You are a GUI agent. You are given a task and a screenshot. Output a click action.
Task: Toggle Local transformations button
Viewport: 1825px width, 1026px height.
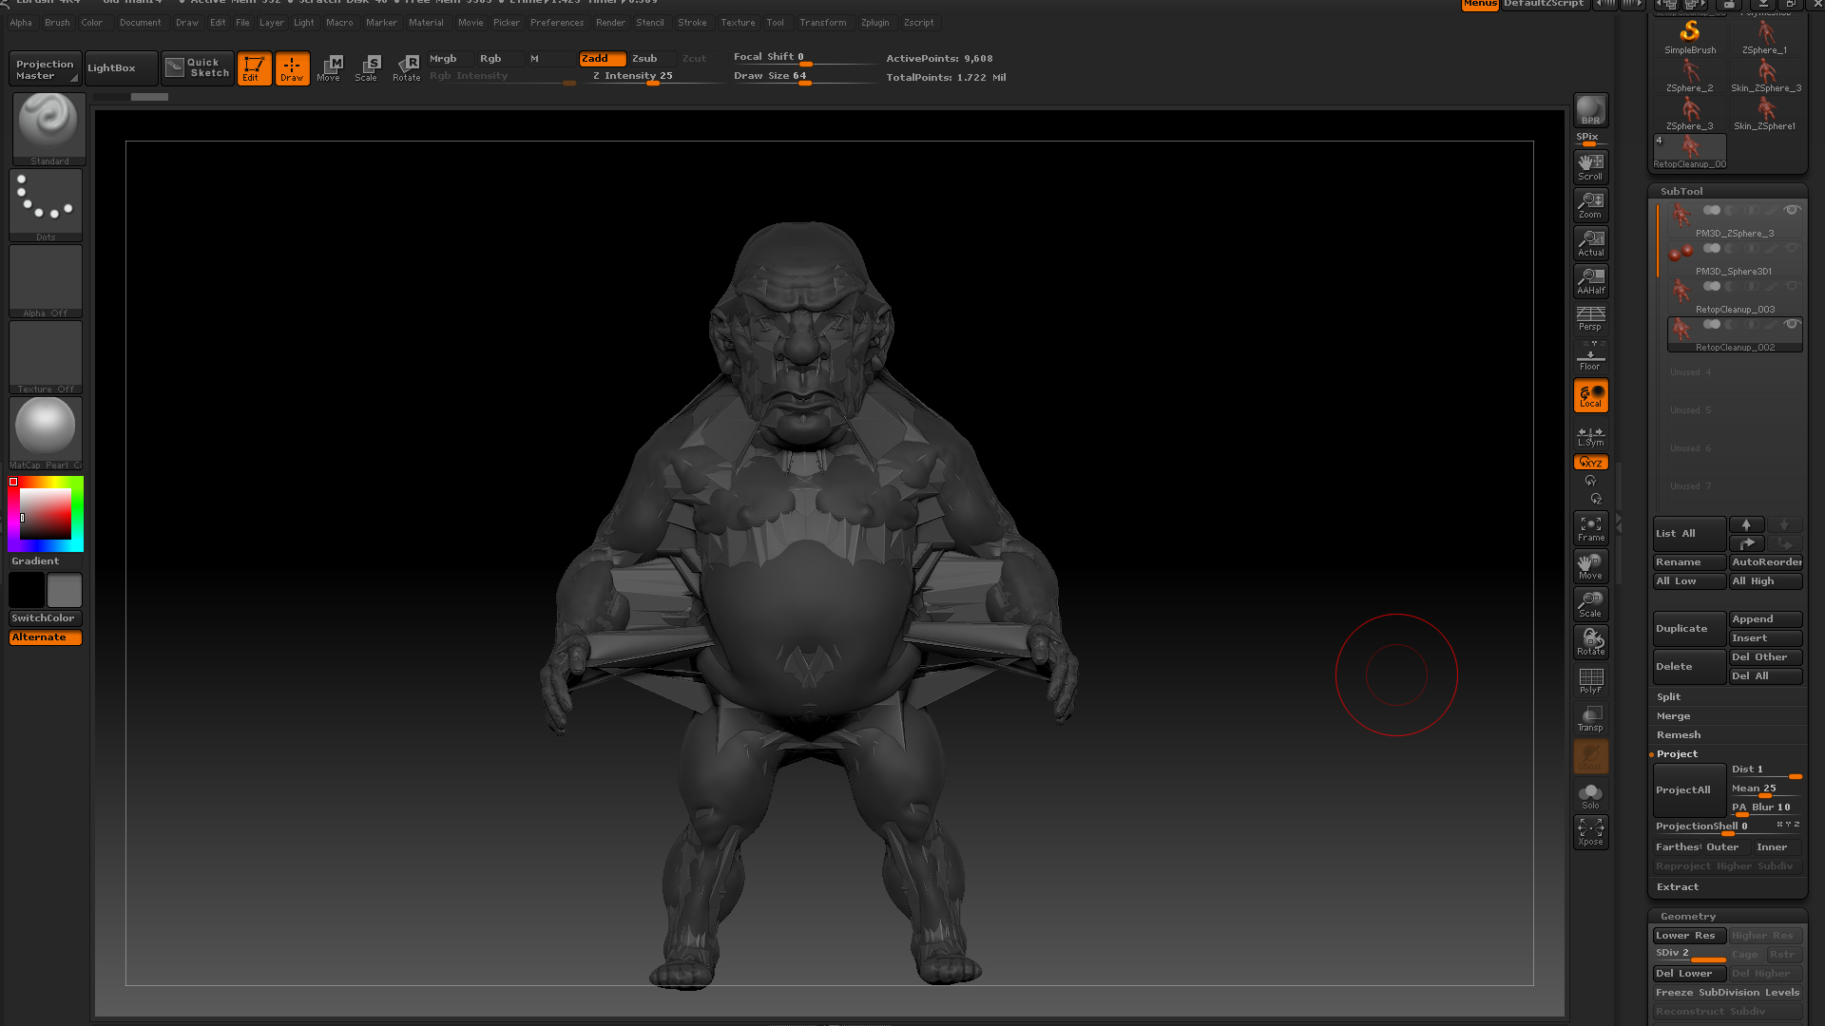click(1590, 395)
